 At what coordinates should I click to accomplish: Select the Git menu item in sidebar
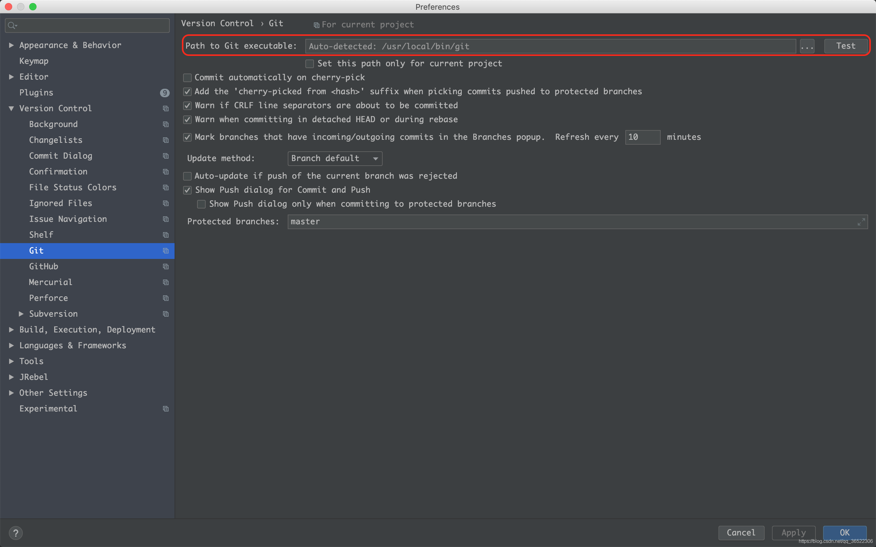pos(36,250)
